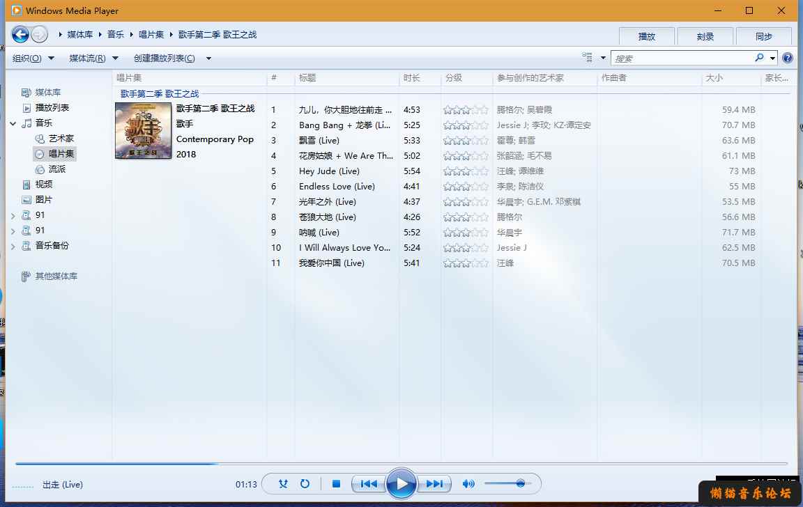The width and height of the screenshot is (803, 507).
Task: Click the 70.7 MB size cell
Action: (x=738, y=125)
